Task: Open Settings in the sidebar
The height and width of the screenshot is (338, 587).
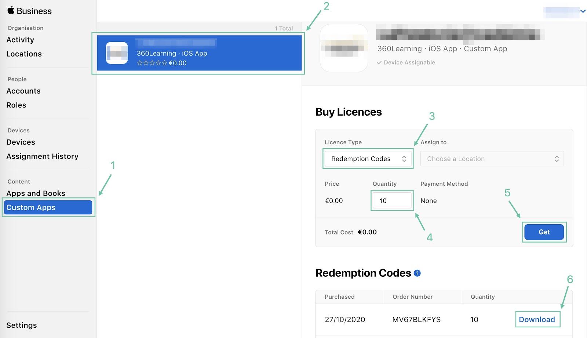Action: click(x=22, y=326)
